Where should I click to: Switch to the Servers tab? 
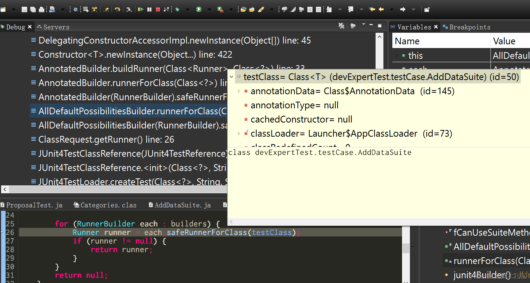[x=53, y=27]
